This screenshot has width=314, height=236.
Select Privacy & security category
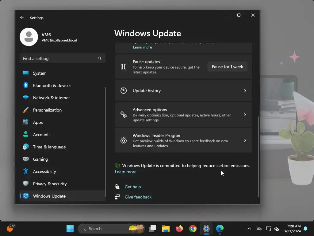[62, 184]
